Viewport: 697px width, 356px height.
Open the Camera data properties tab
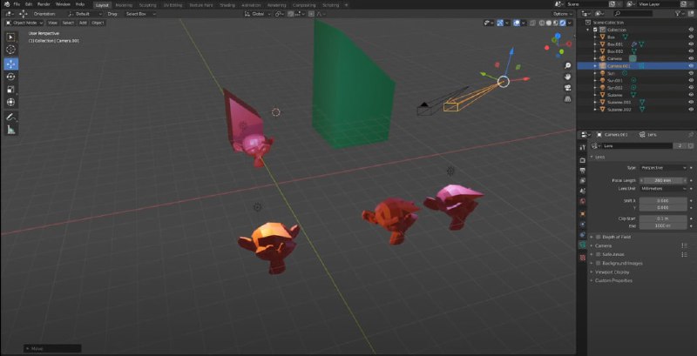click(583, 245)
